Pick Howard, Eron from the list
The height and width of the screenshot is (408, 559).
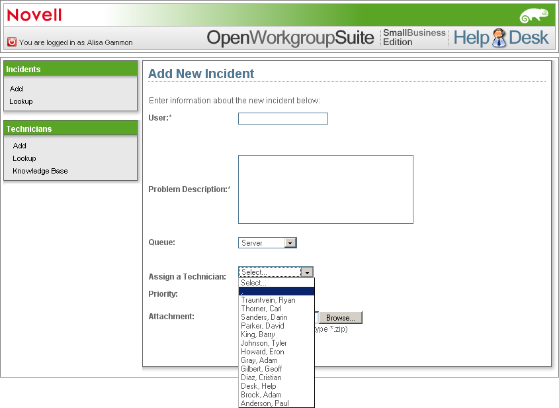277,352
